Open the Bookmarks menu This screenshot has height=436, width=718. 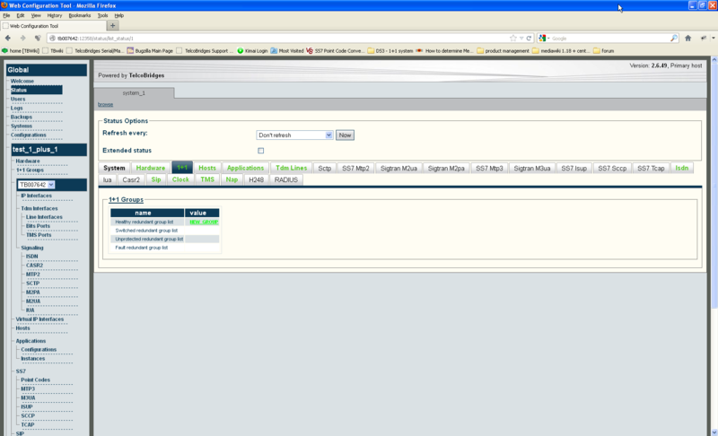pos(80,15)
